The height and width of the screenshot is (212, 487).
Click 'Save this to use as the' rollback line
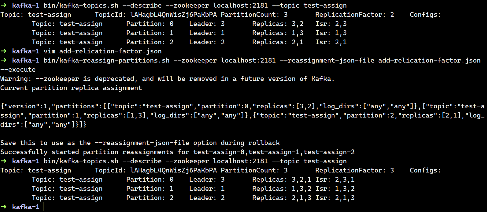(x=140, y=143)
